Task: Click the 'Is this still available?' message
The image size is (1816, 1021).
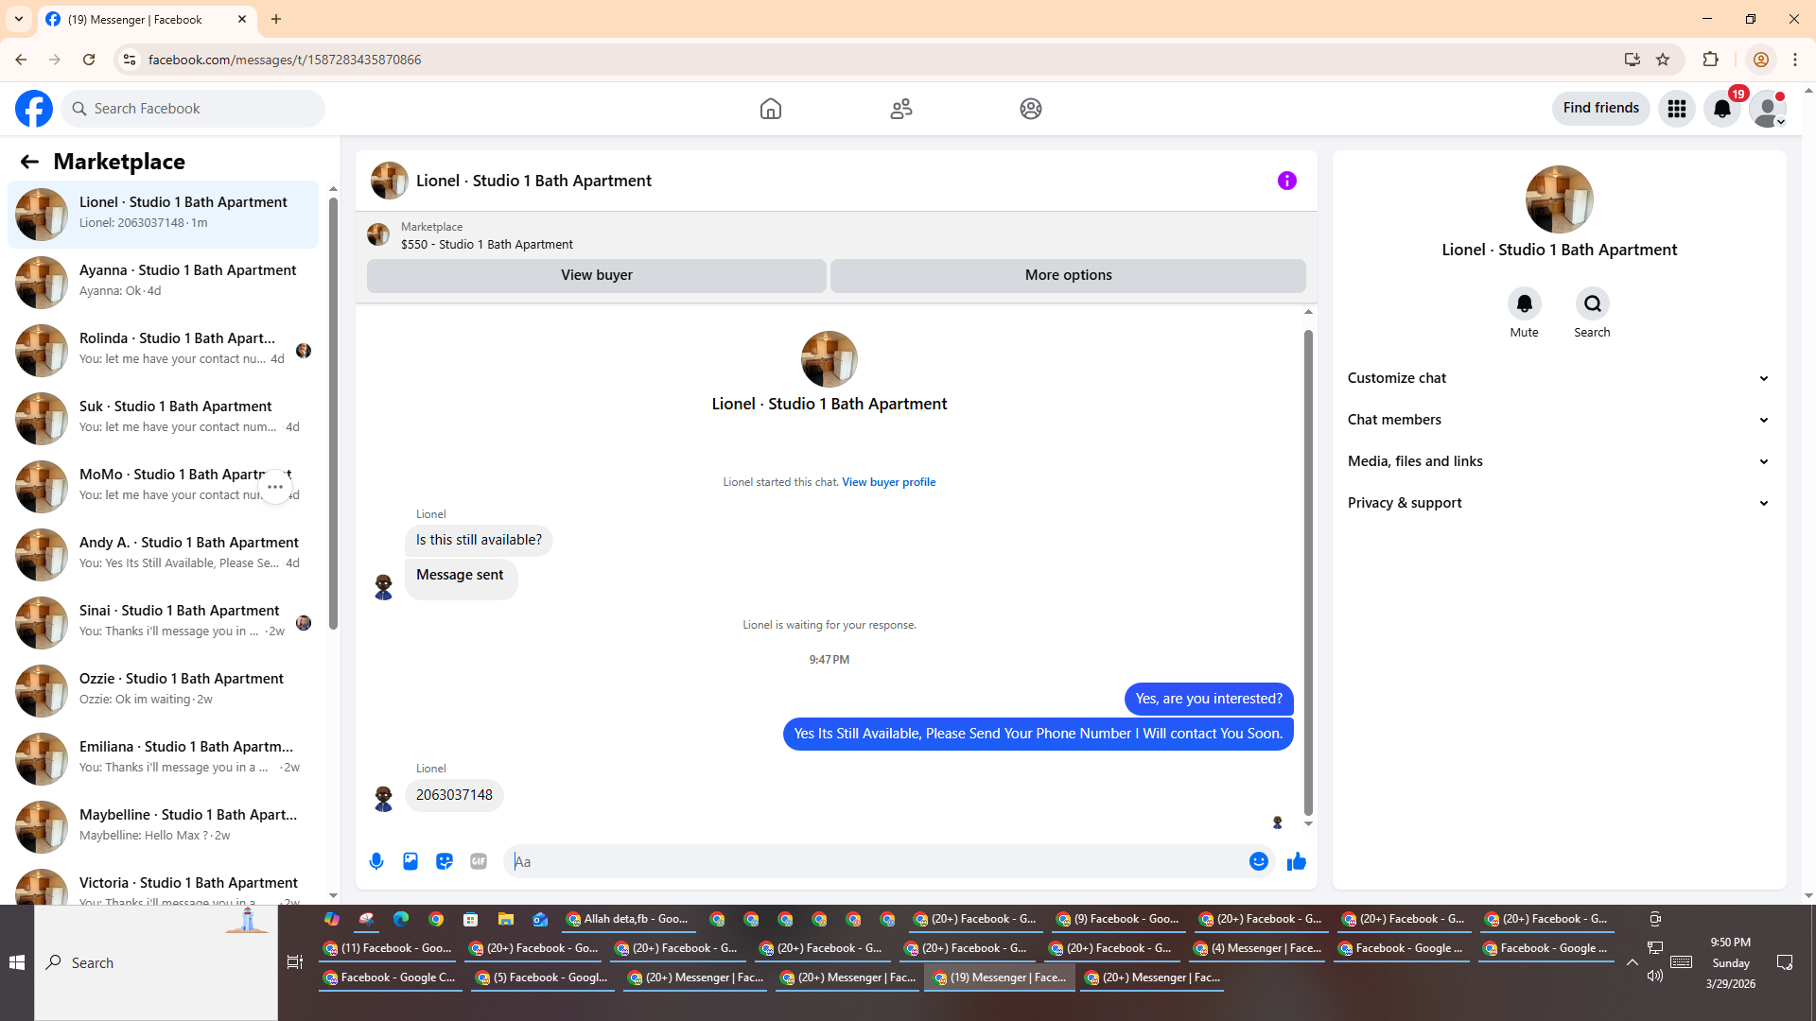Action: 479,540
